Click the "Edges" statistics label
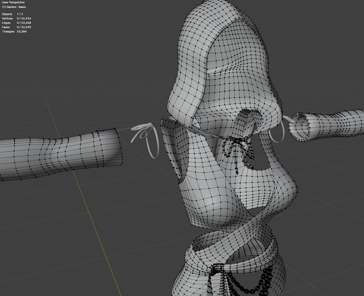364x296 pixels. click(6, 23)
